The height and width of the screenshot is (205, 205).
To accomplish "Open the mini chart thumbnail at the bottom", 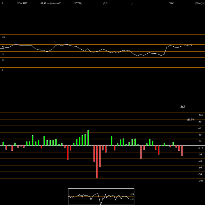I will tap(101, 196).
